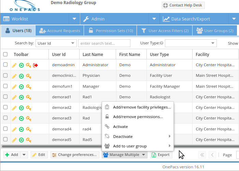
Task: Open Data Search/Export dropdown arrow
Action: coord(234,19)
